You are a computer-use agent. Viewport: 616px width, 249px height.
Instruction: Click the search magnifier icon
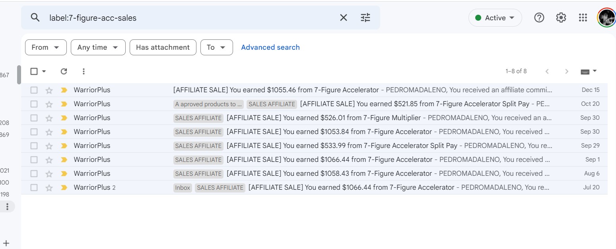click(35, 18)
